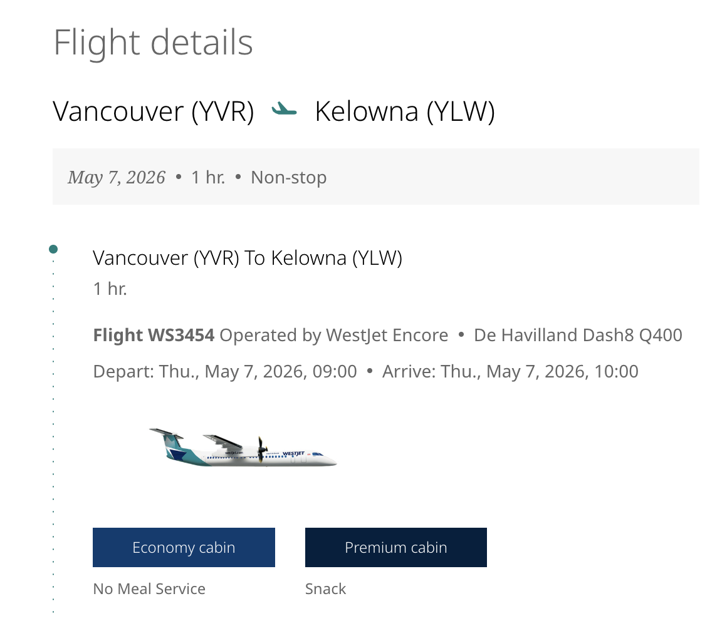Screen dimensions: 727x621
Task: Click the De Havilland Dash8 Q400 aircraft type
Action: (x=578, y=336)
